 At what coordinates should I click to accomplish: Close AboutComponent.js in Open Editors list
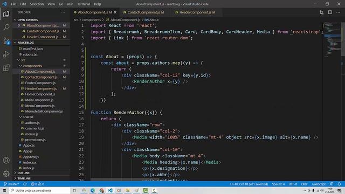(x=19, y=25)
